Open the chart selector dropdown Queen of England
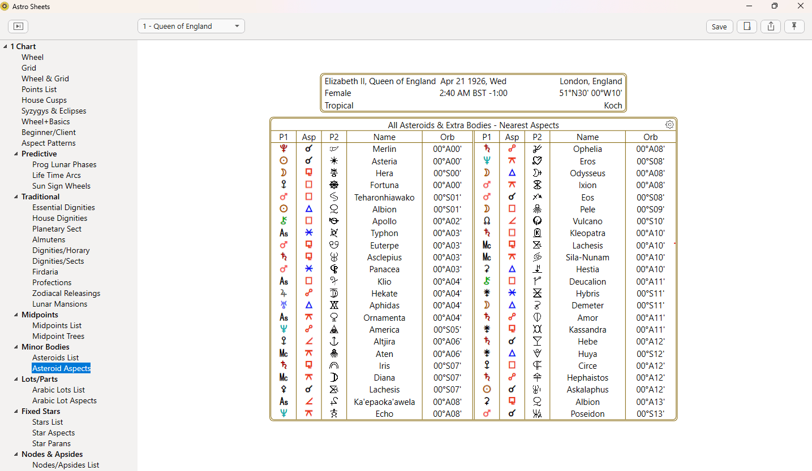Screen dimensions: 812x471 (191, 26)
